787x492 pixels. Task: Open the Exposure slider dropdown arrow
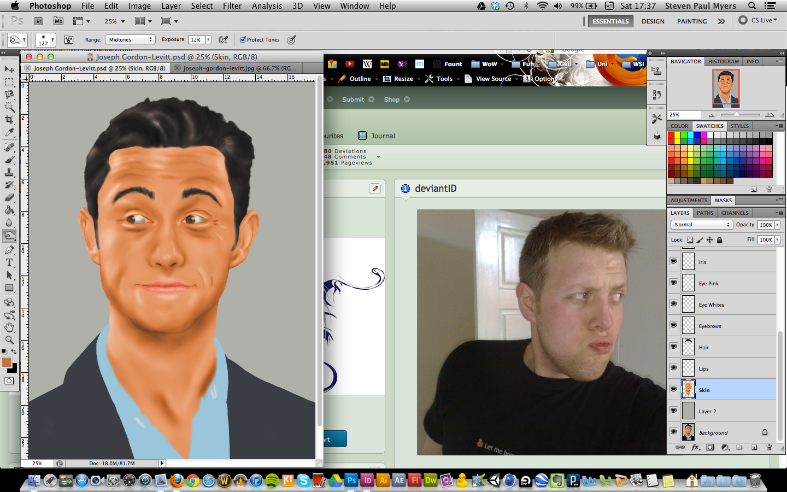tap(208, 39)
